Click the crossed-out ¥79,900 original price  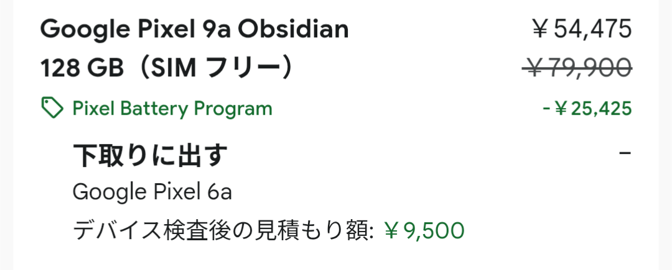577,66
